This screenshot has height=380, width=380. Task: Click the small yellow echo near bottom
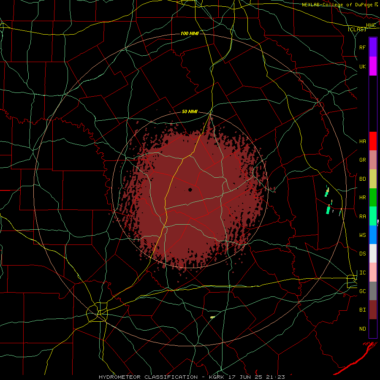pos(212,317)
